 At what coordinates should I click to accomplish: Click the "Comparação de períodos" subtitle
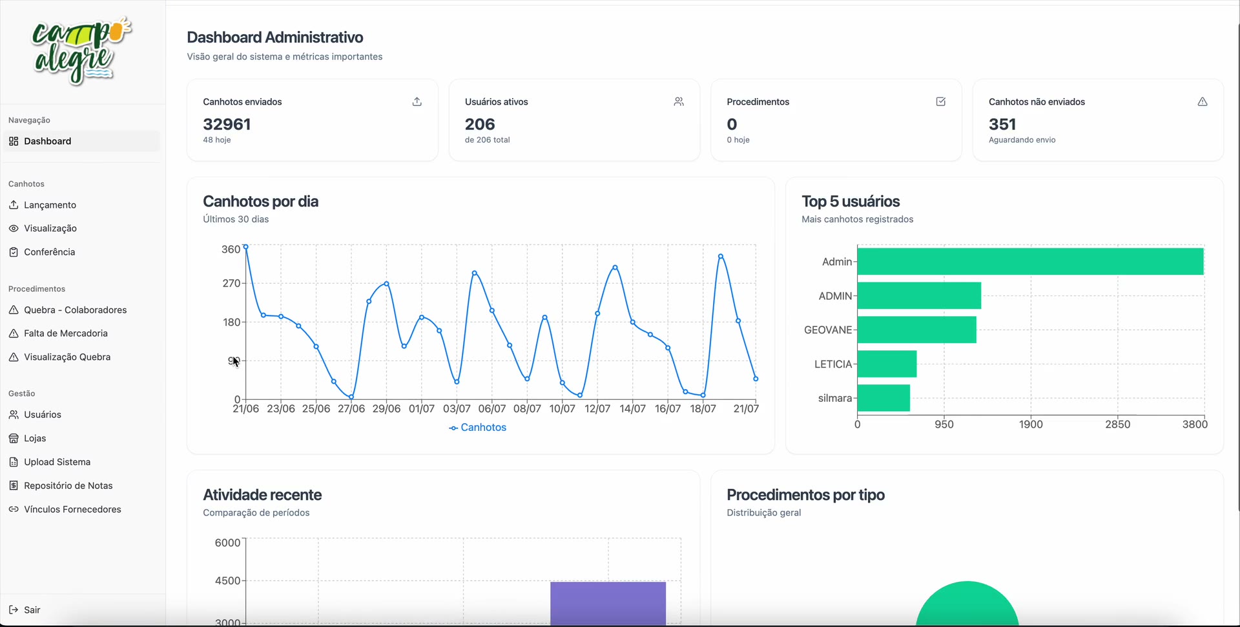click(x=256, y=513)
